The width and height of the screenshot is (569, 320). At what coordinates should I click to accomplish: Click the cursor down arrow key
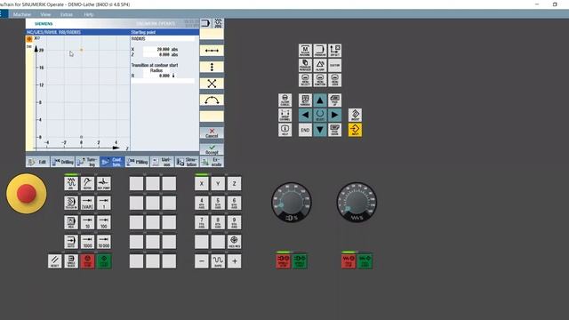320,130
